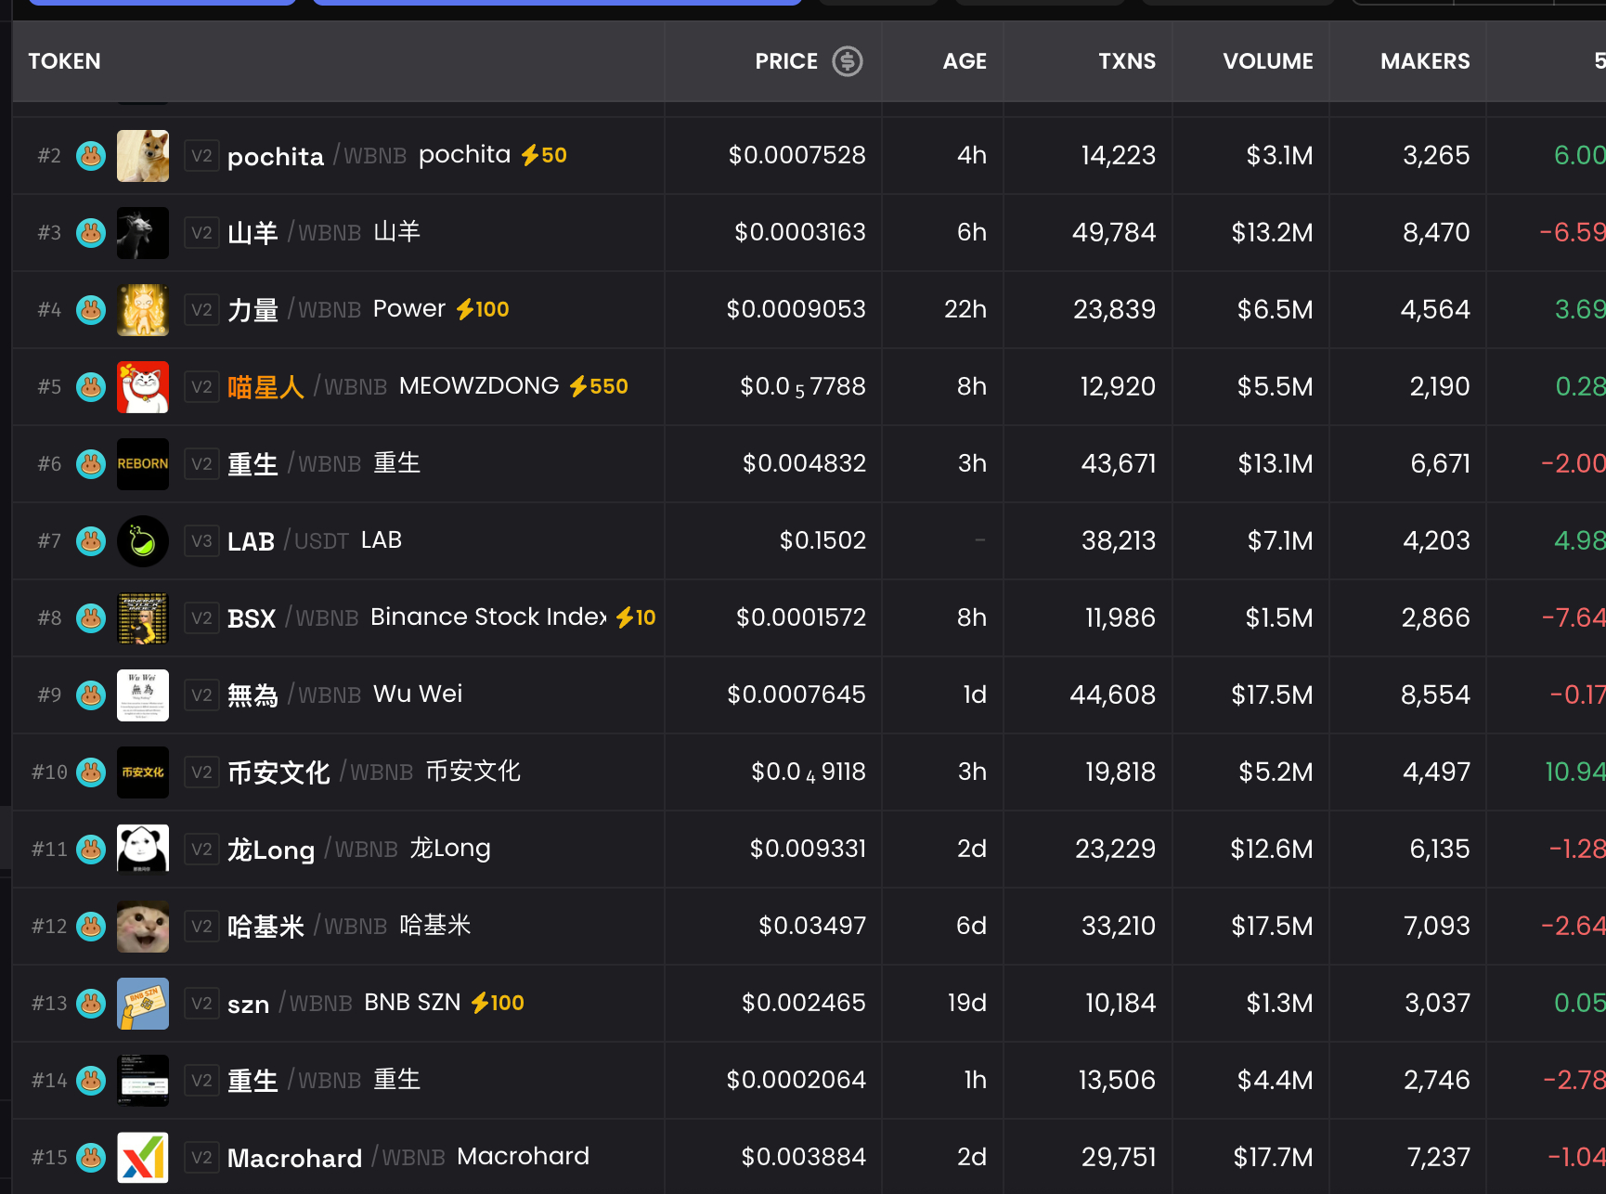Click the boost lightning 50 badge on pochita
Screen dimensions: 1606x1194
tap(544, 155)
